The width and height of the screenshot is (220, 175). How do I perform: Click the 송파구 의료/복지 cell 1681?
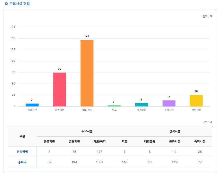point(99,162)
